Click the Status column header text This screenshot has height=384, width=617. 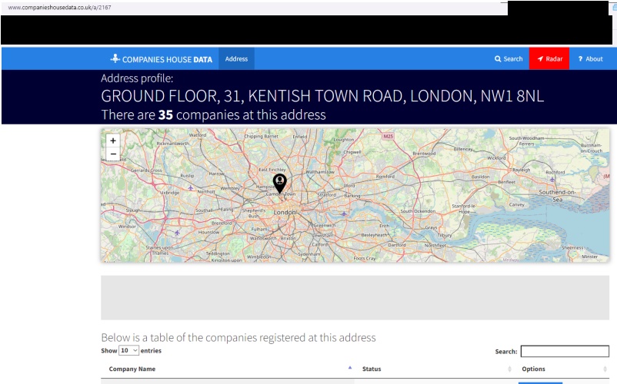pos(372,369)
